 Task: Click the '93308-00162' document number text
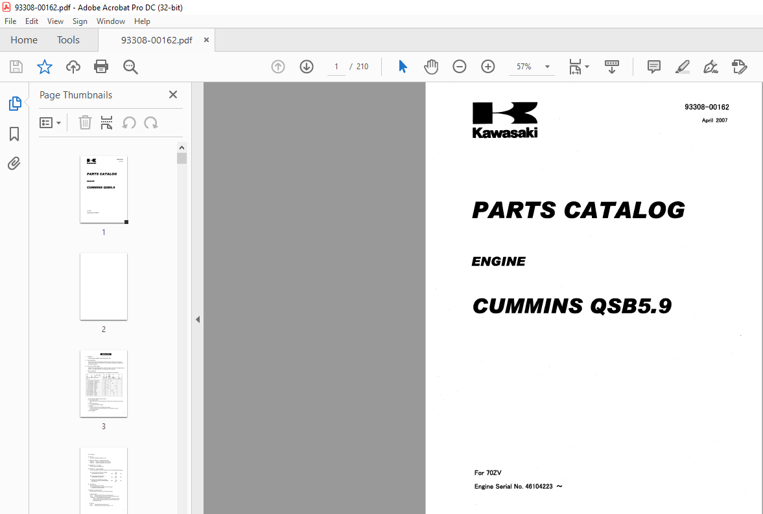tap(707, 107)
